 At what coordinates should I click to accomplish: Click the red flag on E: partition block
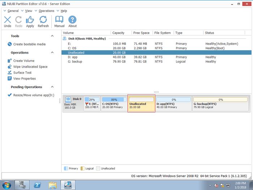(87, 104)
